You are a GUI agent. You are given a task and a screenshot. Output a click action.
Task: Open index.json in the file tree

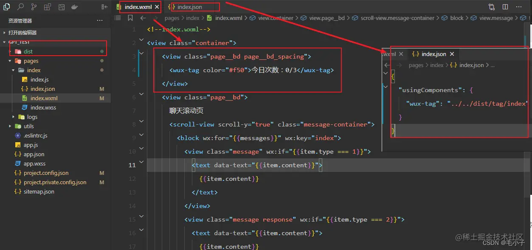click(x=42, y=89)
